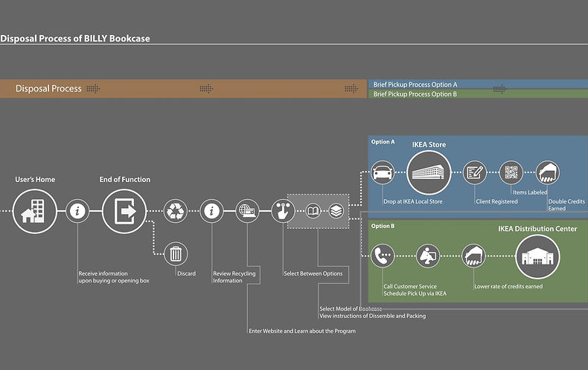Viewport: 588px width, 370px height.
Task: Click the website globe and laptop icon
Action: [x=247, y=211]
